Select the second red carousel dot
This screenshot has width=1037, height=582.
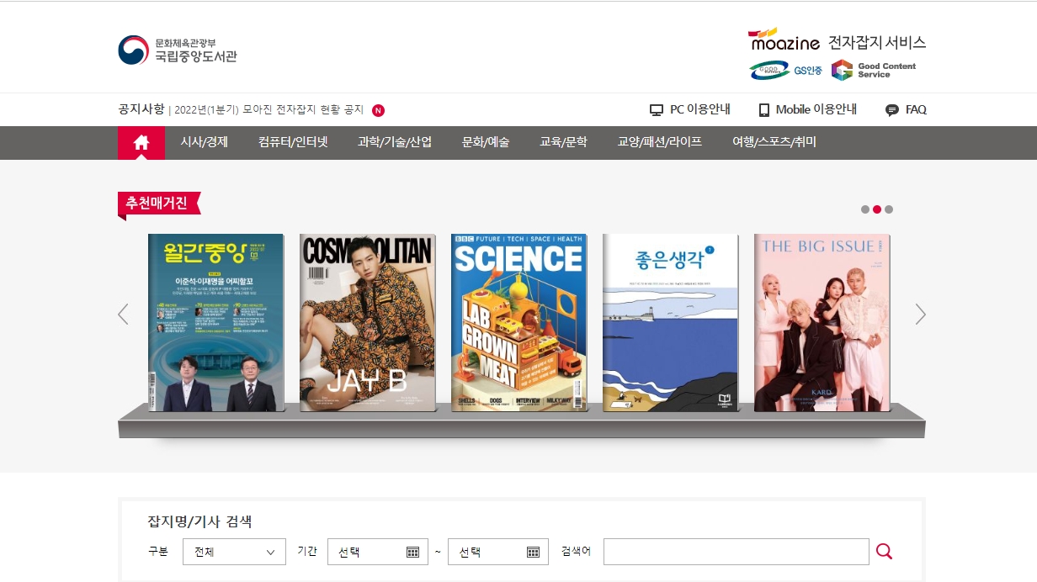877,209
